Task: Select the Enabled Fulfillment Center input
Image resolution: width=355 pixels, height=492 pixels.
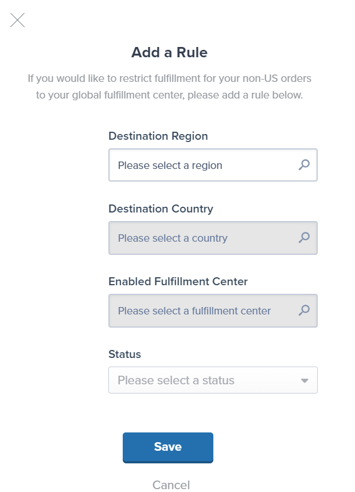Action: point(201,310)
